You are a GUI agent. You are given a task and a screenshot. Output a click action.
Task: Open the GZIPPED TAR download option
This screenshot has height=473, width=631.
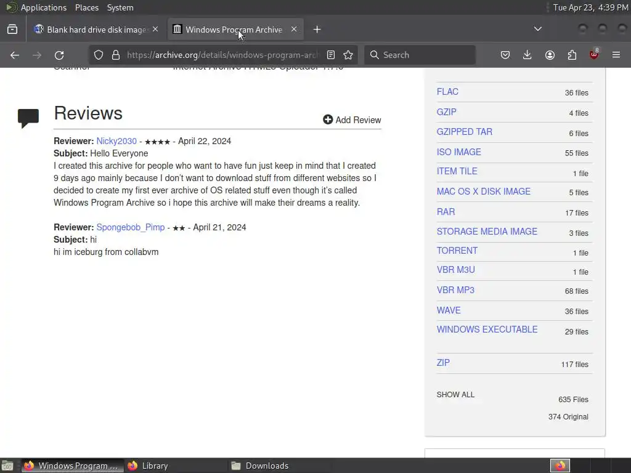[465, 132]
